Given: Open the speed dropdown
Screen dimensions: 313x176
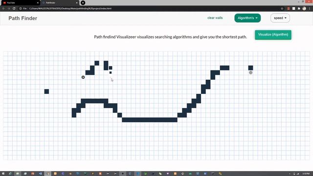Looking at the screenshot, I should click(x=280, y=18).
